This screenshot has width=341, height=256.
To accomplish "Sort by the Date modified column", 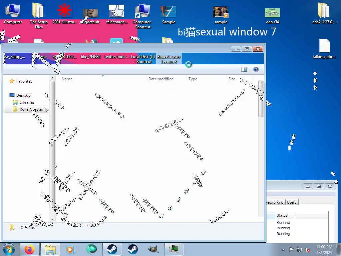I will pos(167,79).
